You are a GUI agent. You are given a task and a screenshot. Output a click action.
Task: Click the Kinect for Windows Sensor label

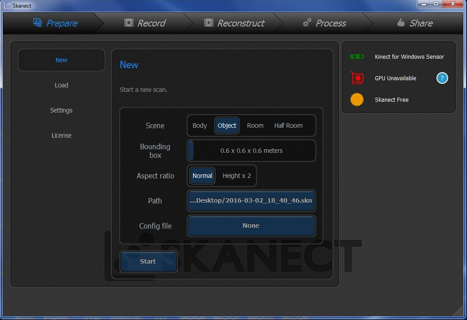409,57
